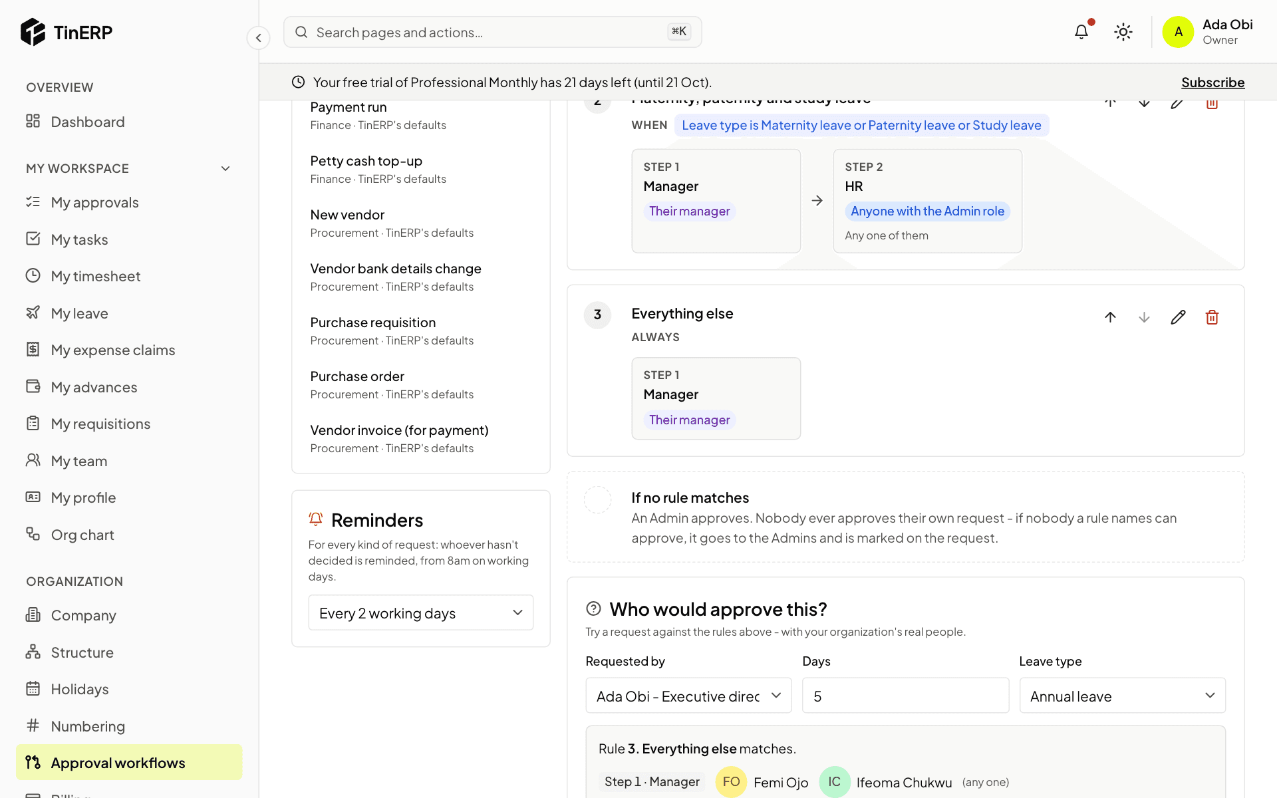This screenshot has width=1277, height=798.
Task: Click the Reminders bell icon
Action: click(316, 519)
